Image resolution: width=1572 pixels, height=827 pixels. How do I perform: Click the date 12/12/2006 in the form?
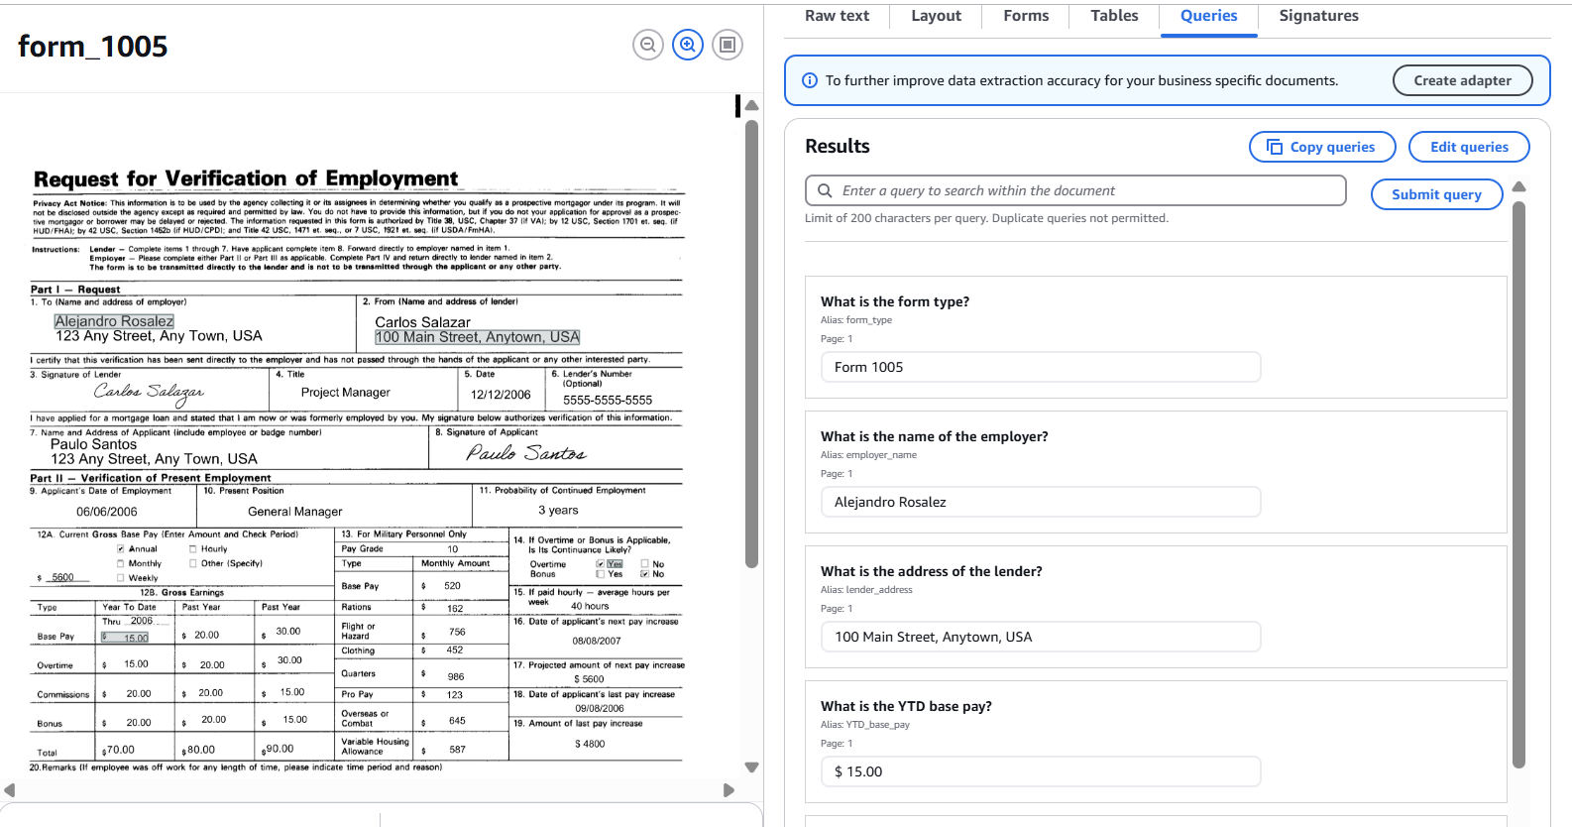point(501,395)
